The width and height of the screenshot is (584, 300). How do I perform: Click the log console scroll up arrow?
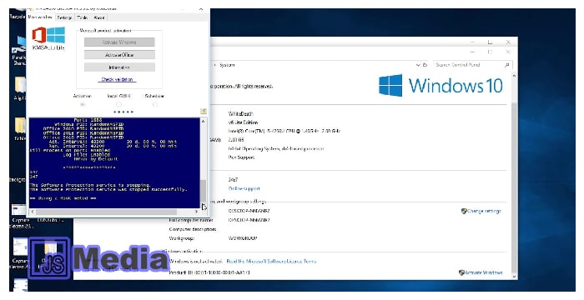coord(203,122)
